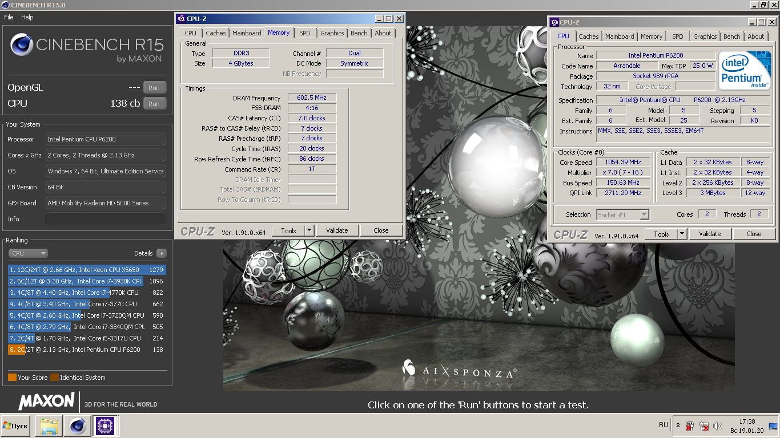780x438 pixels.
Task: Select the Core i7-3770 ranking row
Action: pos(86,304)
